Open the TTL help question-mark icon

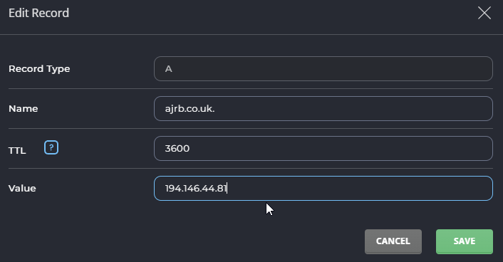pos(51,147)
